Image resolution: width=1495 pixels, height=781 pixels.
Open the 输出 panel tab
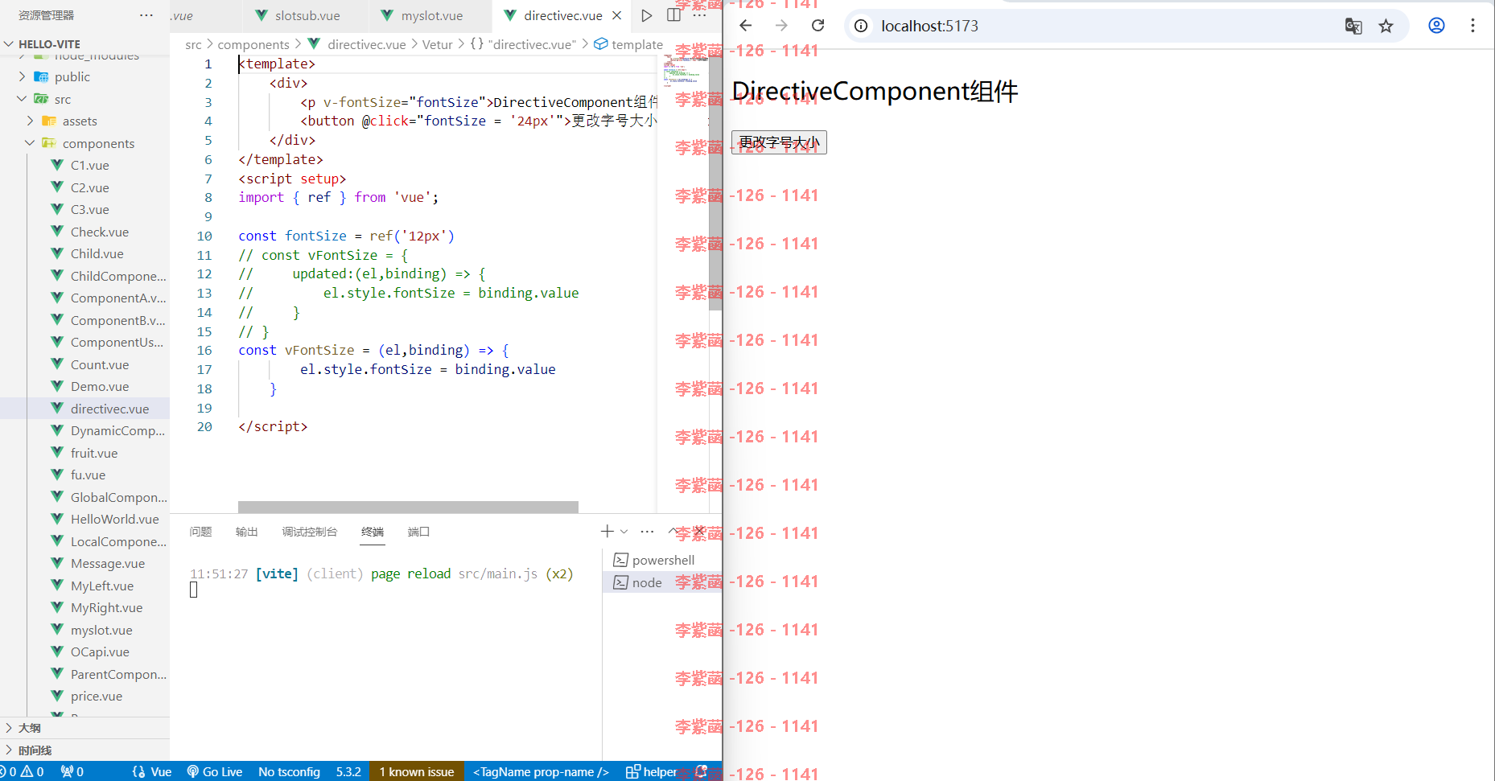(x=246, y=532)
